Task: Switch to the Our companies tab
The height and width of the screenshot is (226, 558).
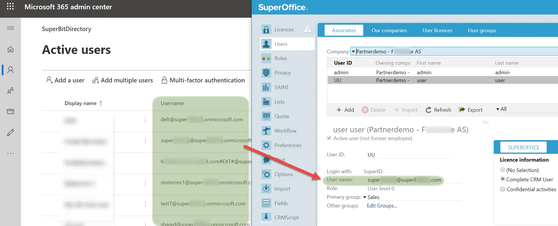Action: 389,30
